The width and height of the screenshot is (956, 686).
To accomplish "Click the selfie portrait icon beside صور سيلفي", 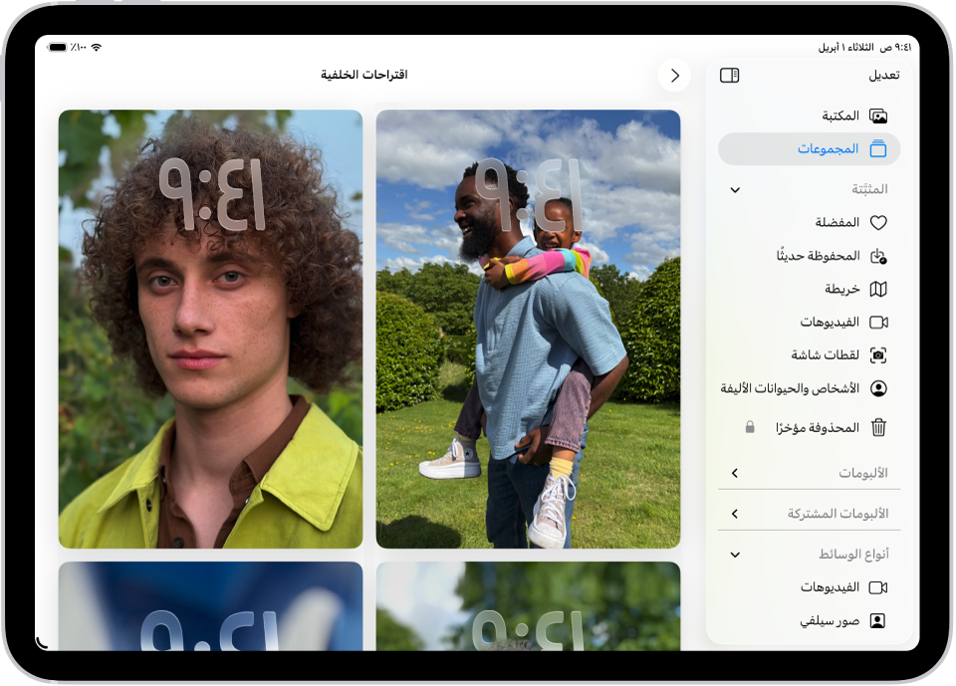I will 877,620.
